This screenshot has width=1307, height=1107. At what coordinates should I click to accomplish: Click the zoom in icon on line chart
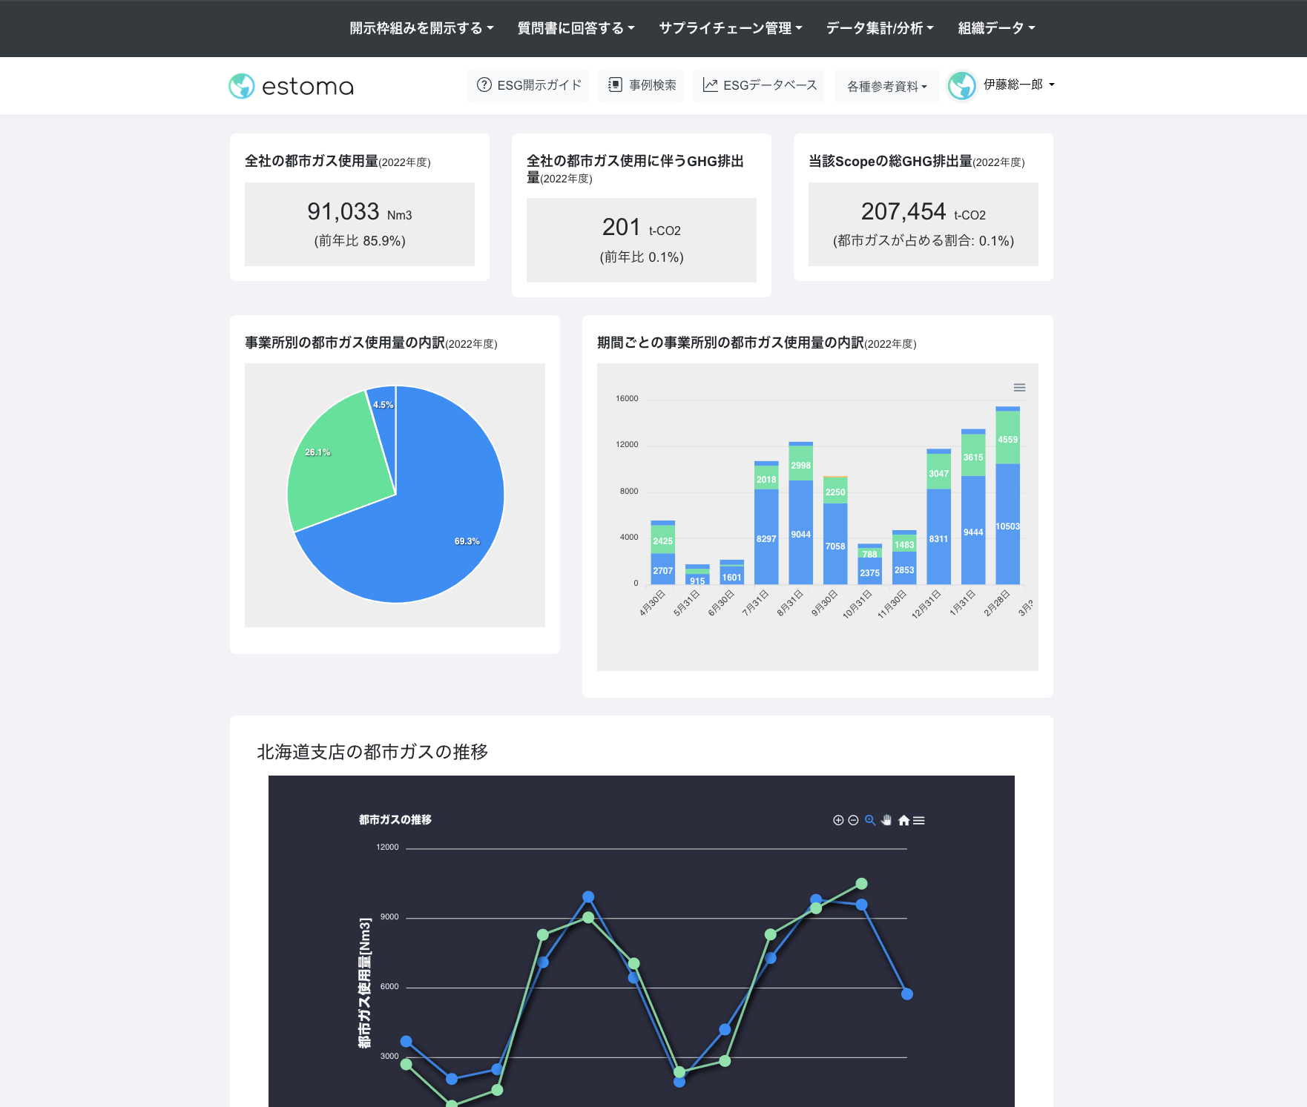[838, 820]
